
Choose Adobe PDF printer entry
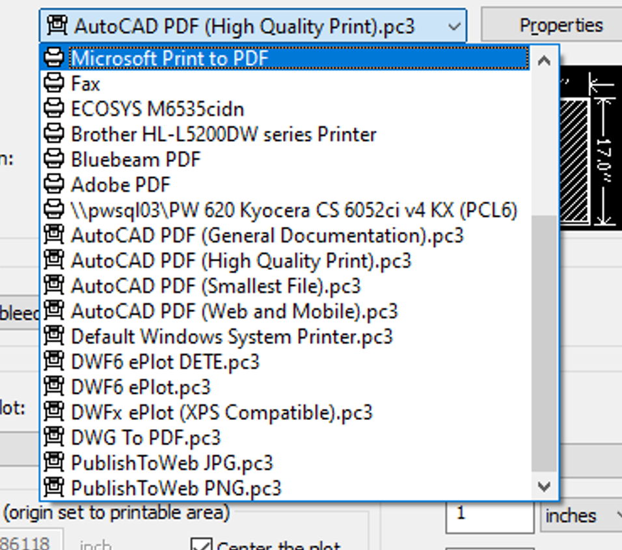click(x=286, y=185)
